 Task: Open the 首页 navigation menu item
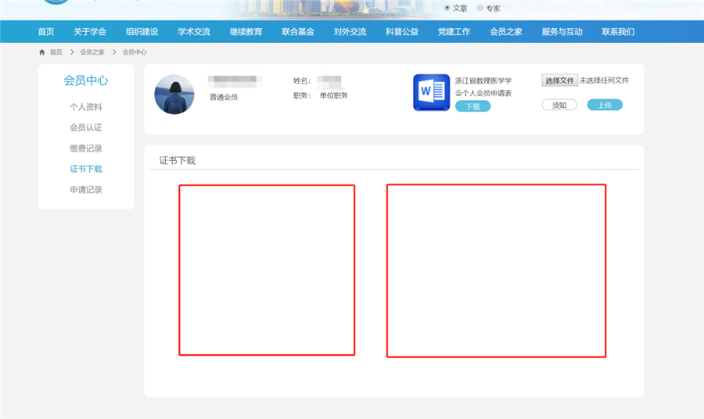46,32
